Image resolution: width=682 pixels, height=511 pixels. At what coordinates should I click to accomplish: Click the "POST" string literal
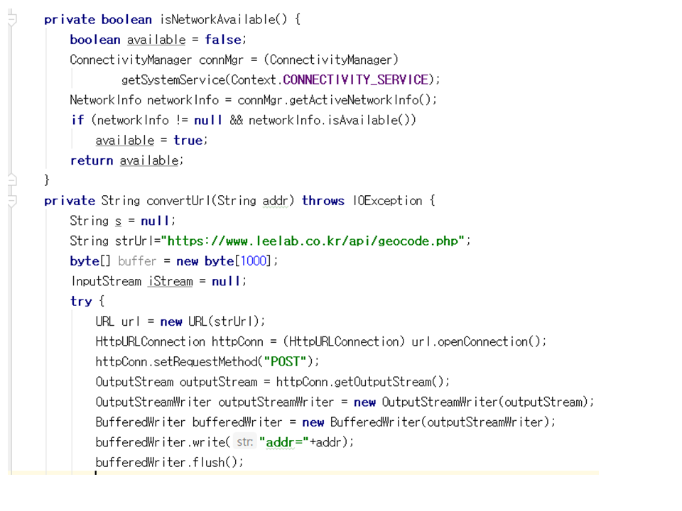click(x=286, y=361)
